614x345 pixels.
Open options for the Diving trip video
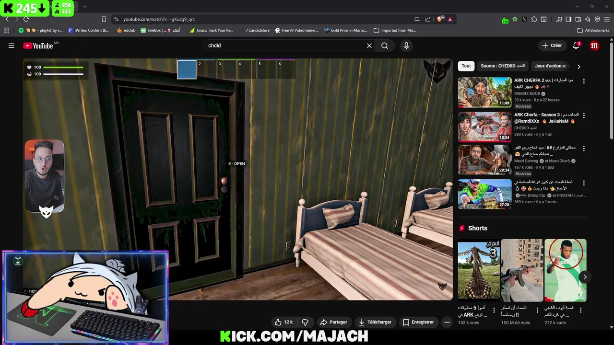click(584, 183)
